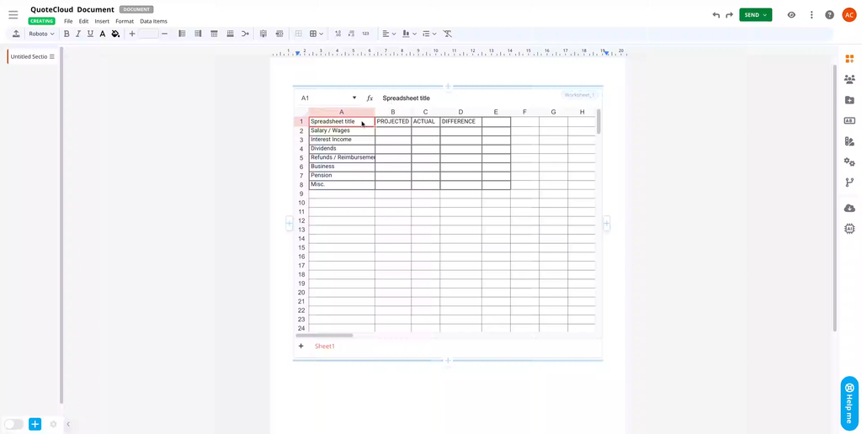Screen dimensions: 862x434
Task: Click the cloud download icon in sidebar
Action: click(849, 208)
